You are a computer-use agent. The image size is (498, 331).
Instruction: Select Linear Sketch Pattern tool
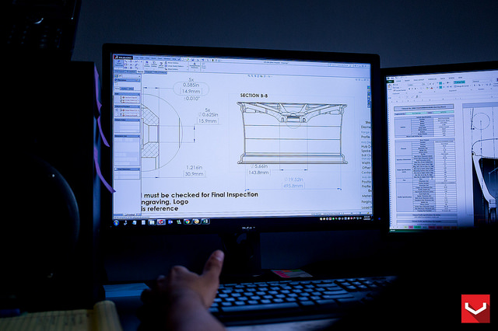tap(174, 66)
